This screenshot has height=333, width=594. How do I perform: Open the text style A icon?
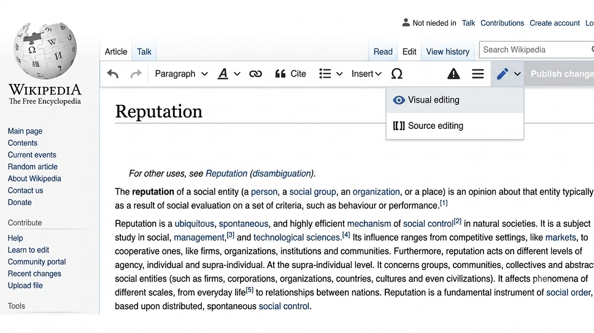click(x=223, y=74)
